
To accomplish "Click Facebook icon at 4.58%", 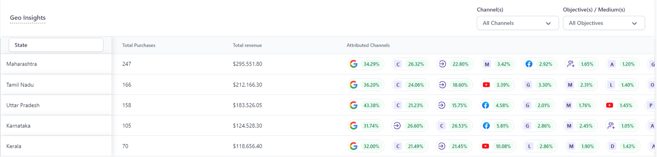I will tap(486, 105).
